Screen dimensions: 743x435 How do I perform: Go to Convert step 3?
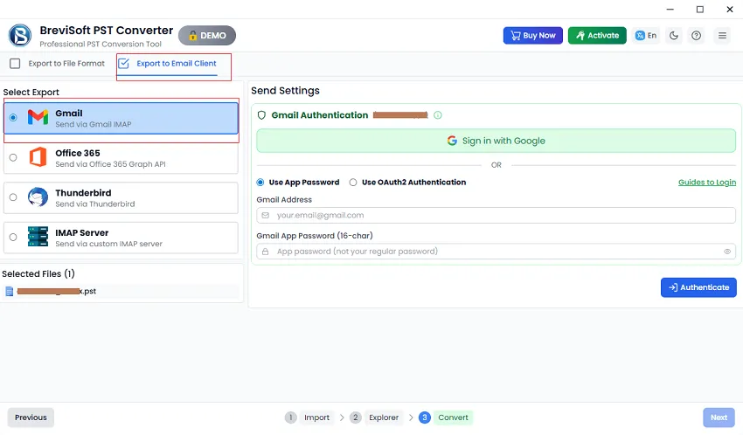[x=446, y=418]
